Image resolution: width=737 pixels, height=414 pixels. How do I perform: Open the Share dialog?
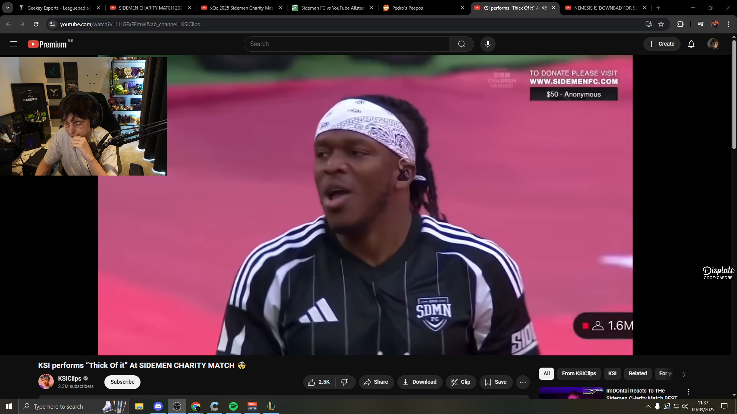pos(376,382)
